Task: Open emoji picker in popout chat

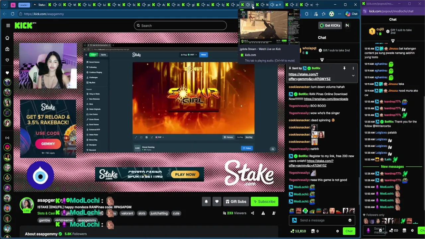Action: pyautogui.click(x=380, y=230)
